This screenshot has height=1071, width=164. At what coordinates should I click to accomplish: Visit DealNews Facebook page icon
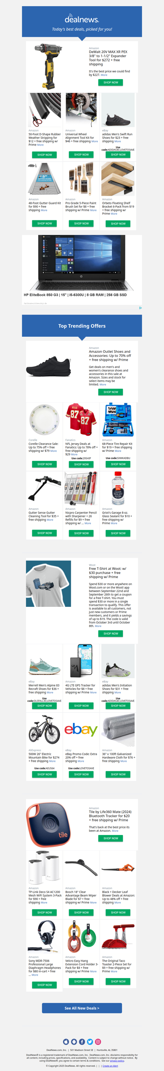point(82,1041)
